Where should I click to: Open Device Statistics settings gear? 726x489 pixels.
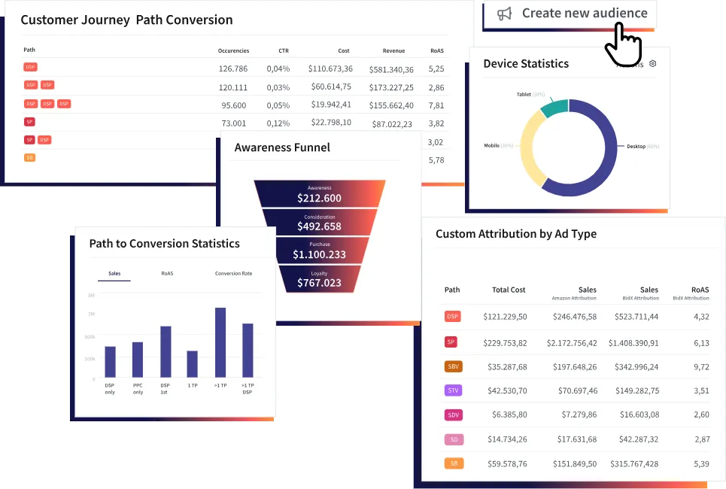pyautogui.click(x=652, y=64)
